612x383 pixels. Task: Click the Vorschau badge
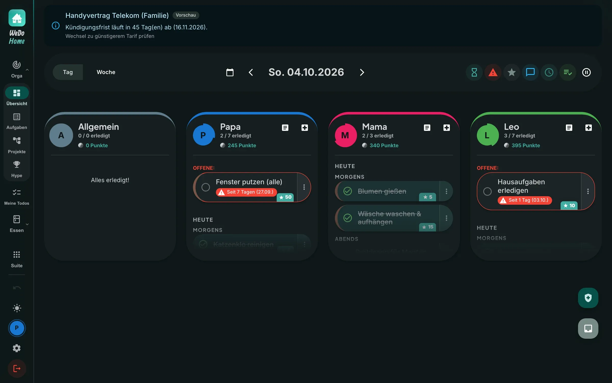186,15
